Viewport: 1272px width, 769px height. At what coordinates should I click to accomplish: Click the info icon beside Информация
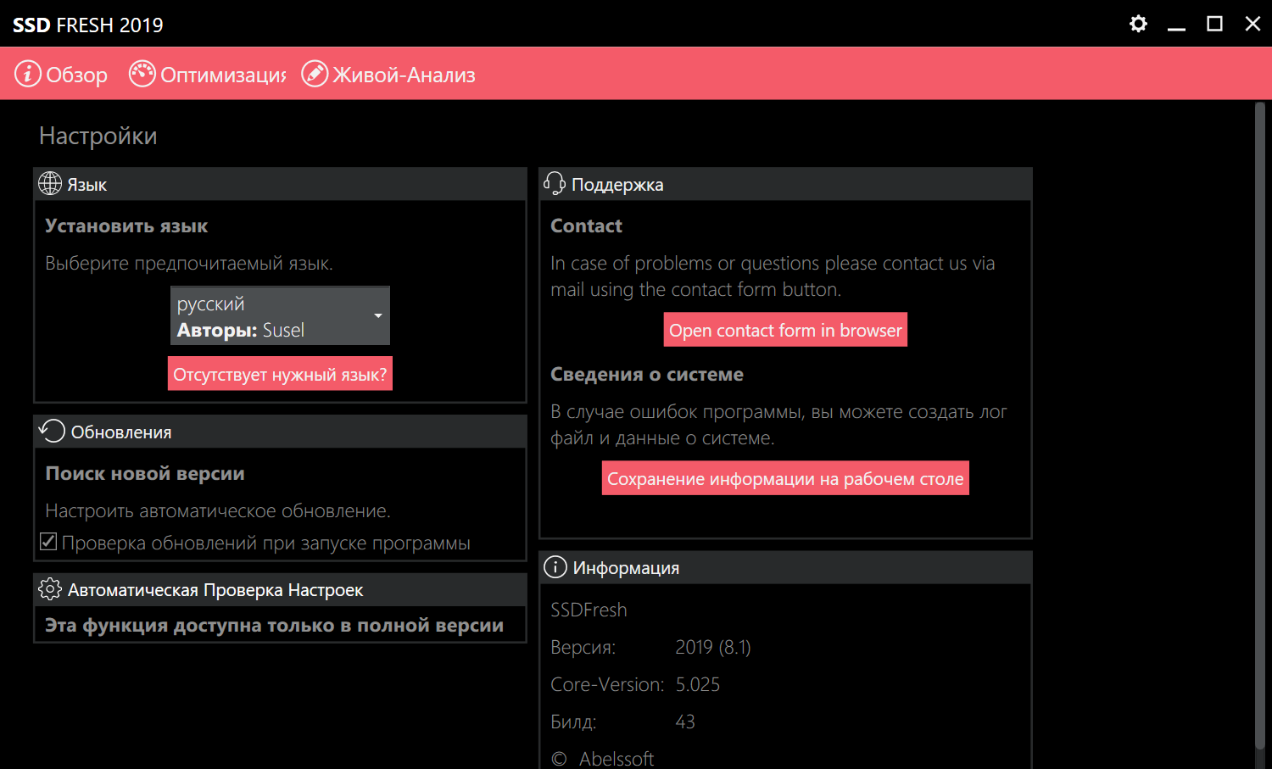(x=555, y=566)
